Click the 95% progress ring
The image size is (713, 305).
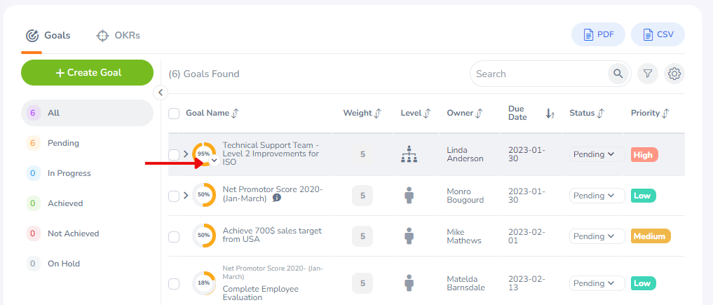(x=204, y=154)
